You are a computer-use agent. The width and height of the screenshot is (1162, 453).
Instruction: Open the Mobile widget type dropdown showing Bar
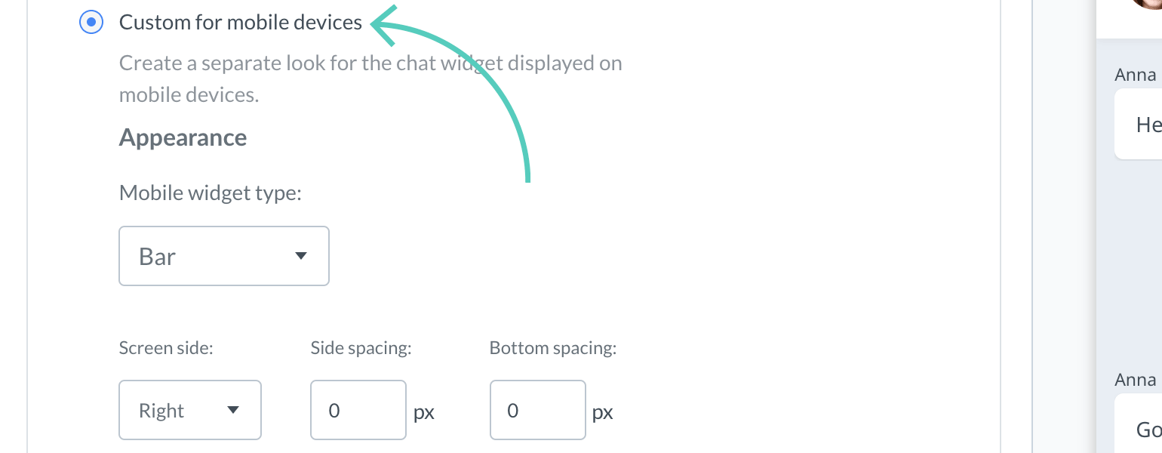[223, 256]
